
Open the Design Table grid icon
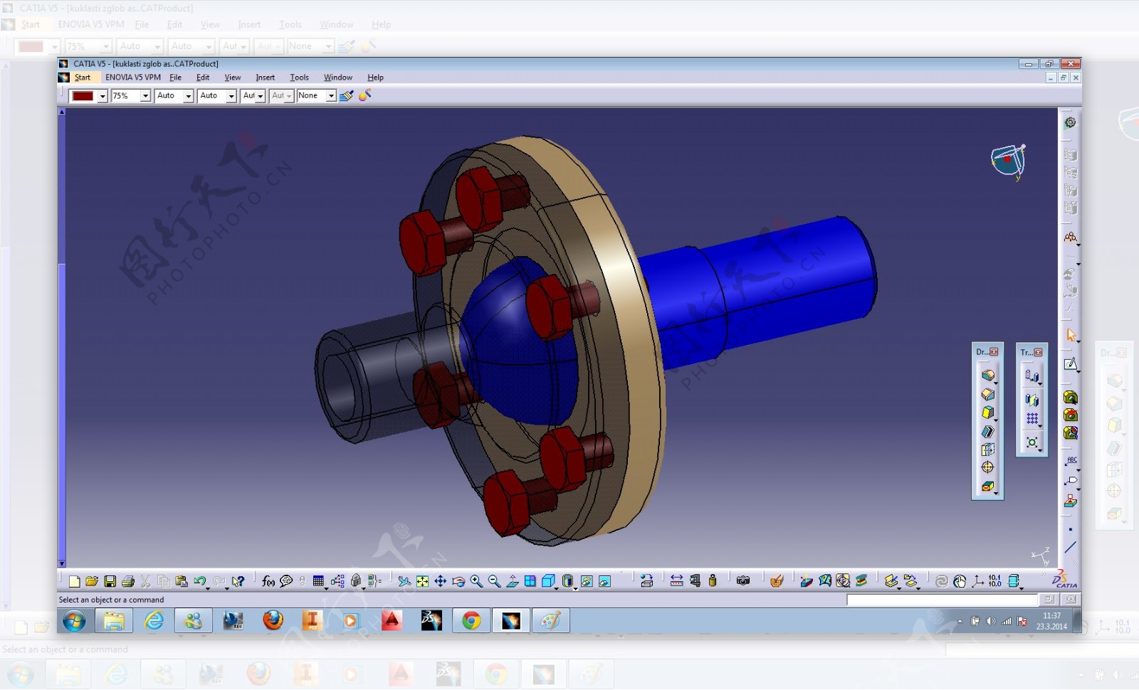pyautogui.click(x=318, y=581)
